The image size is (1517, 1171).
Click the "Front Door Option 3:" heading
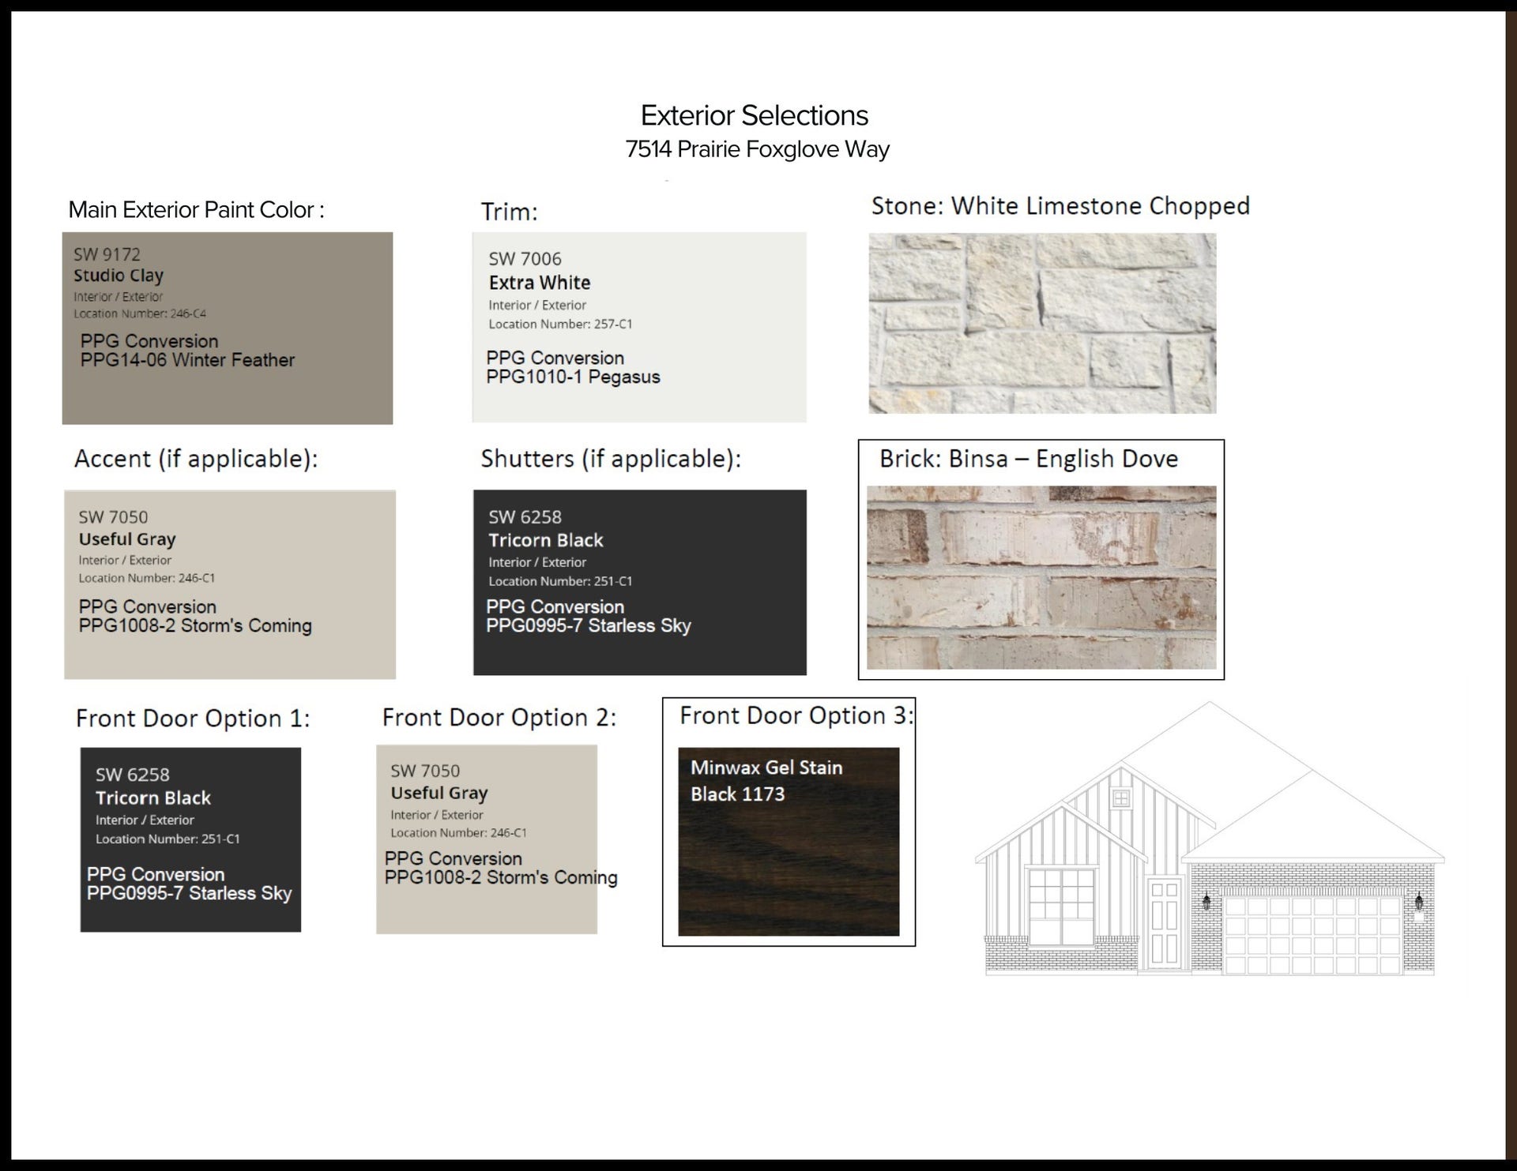(796, 715)
